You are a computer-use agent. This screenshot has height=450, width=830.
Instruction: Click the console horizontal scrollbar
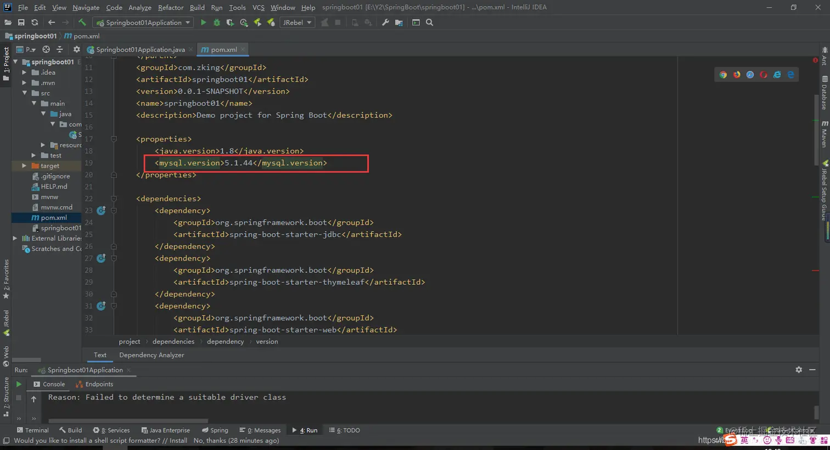[x=129, y=421]
